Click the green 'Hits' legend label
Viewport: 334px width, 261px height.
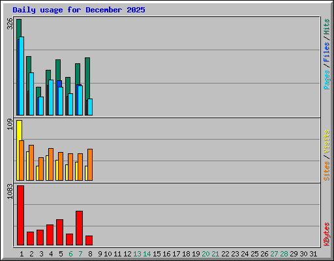327,27
